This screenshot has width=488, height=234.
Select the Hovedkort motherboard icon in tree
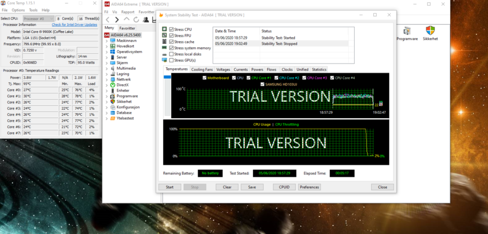(x=113, y=46)
